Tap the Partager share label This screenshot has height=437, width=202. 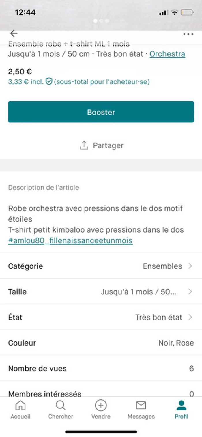(x=108, y=145)
